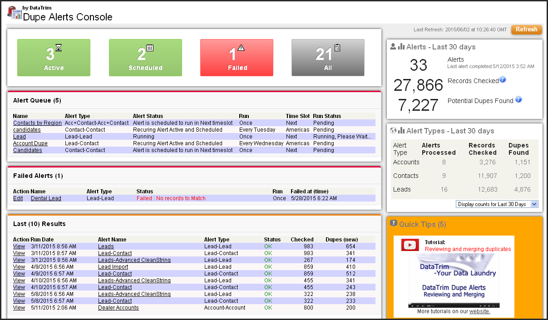
Task: View the result from 3/12/2015 8:56 AM
Action: 19,260
